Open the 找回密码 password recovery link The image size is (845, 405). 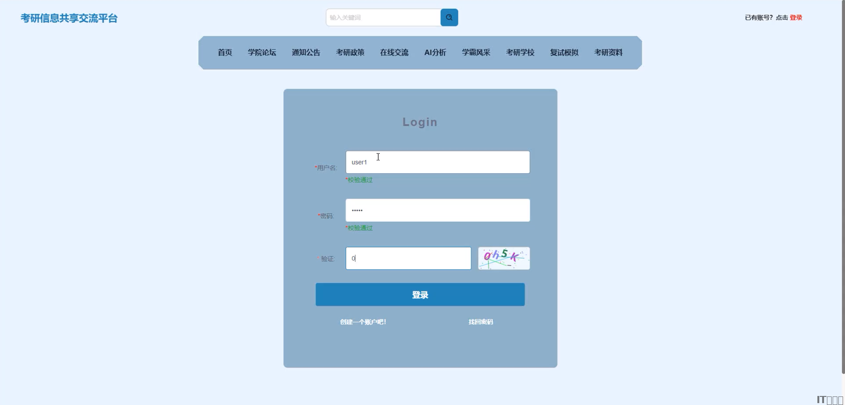(x=481, y=322)
